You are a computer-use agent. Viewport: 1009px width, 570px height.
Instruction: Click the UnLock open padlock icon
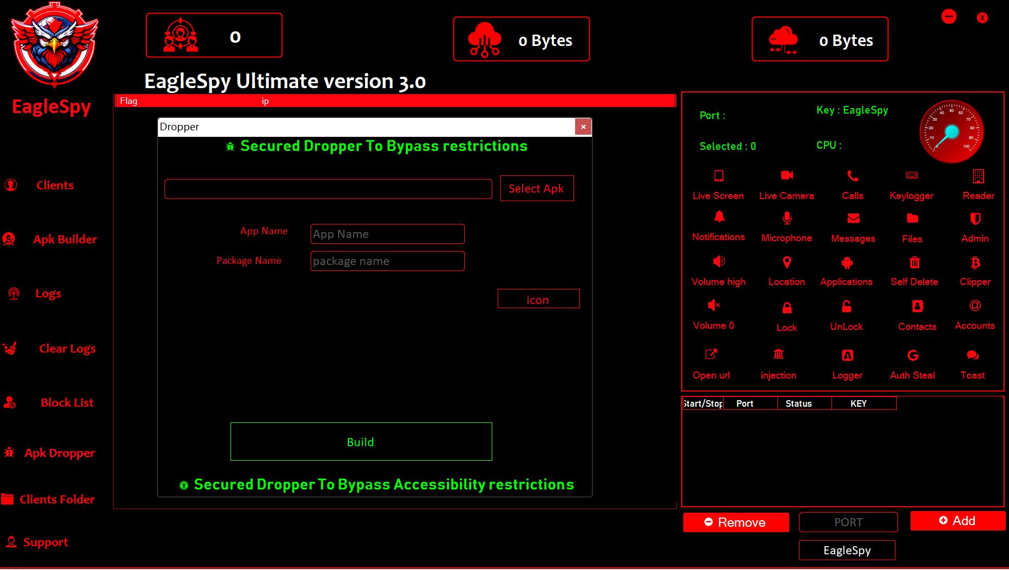(847, 307)
